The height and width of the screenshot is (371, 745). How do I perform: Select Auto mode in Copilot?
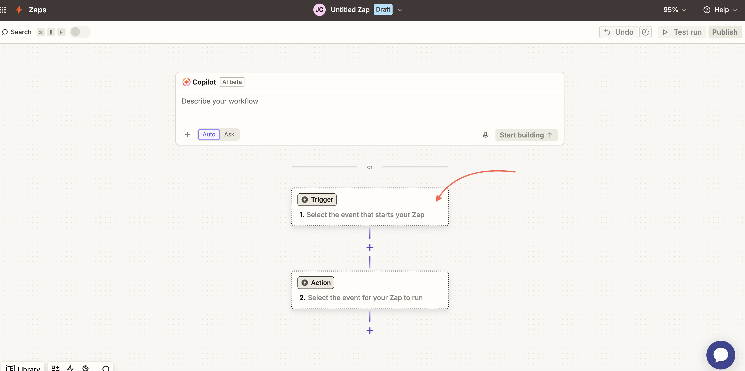tap(209, 134)
